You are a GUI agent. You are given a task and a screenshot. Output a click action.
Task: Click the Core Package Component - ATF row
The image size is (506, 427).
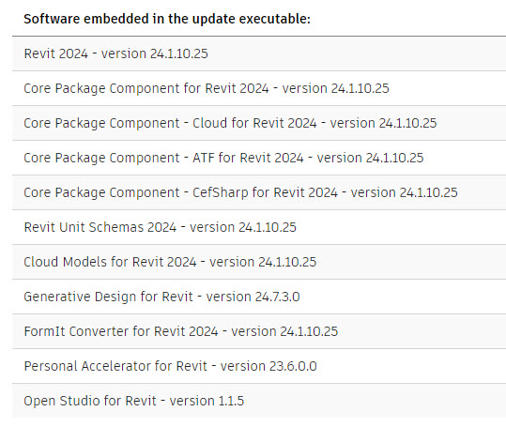tap(259, 158)
